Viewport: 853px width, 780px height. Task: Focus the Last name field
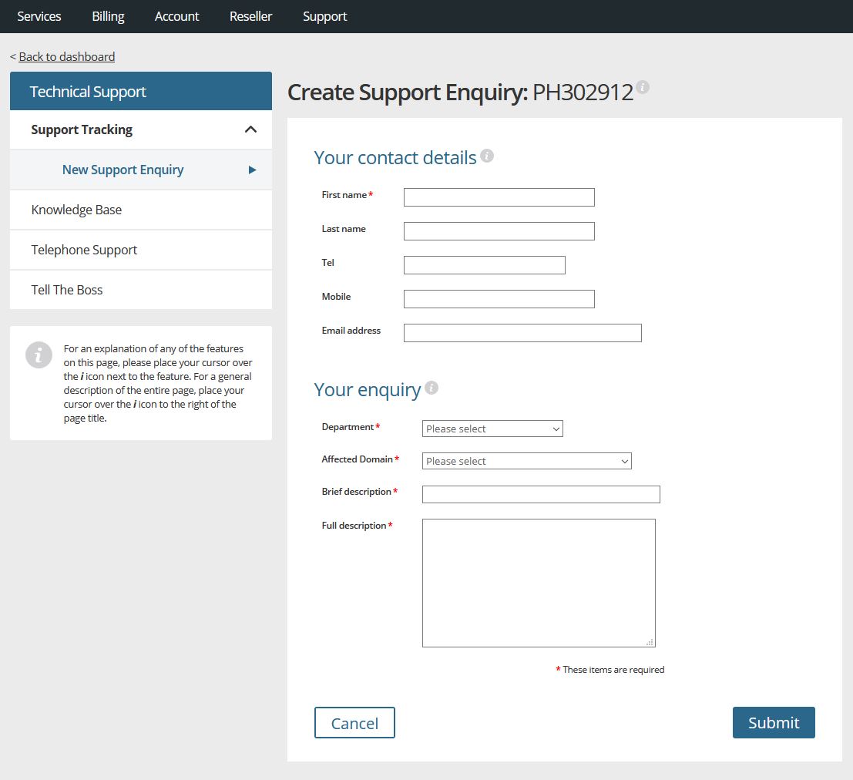499,230
